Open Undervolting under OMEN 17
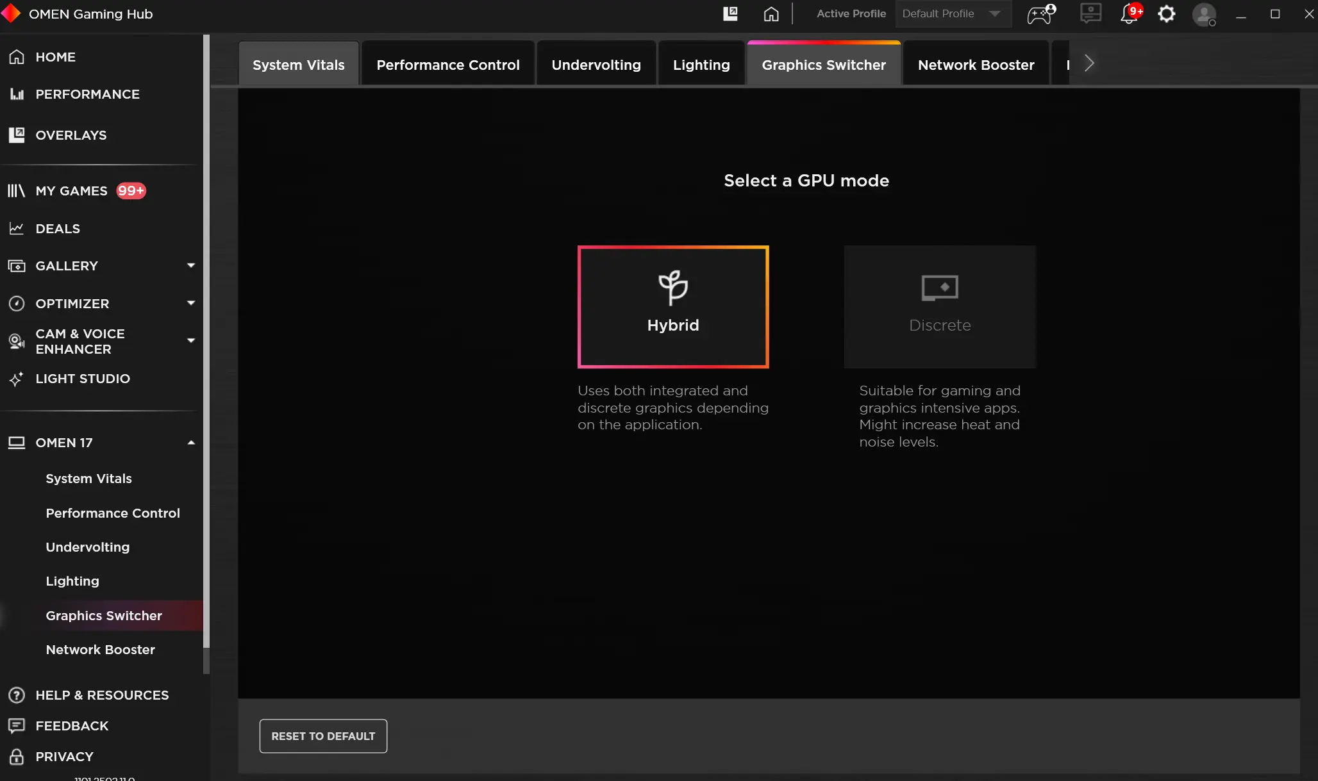 pos(88,547)
